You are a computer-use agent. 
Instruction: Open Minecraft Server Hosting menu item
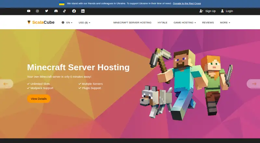tap(132, 22)
